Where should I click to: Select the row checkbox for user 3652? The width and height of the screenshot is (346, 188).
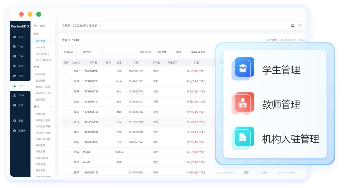click(x=66, y=152)
